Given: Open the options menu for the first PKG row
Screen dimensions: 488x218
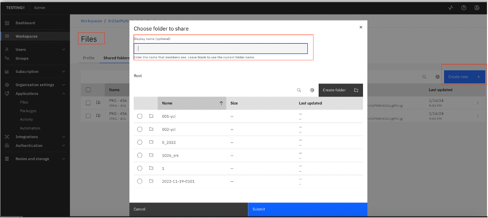Looking at the screenshot, I should point(477,103).
